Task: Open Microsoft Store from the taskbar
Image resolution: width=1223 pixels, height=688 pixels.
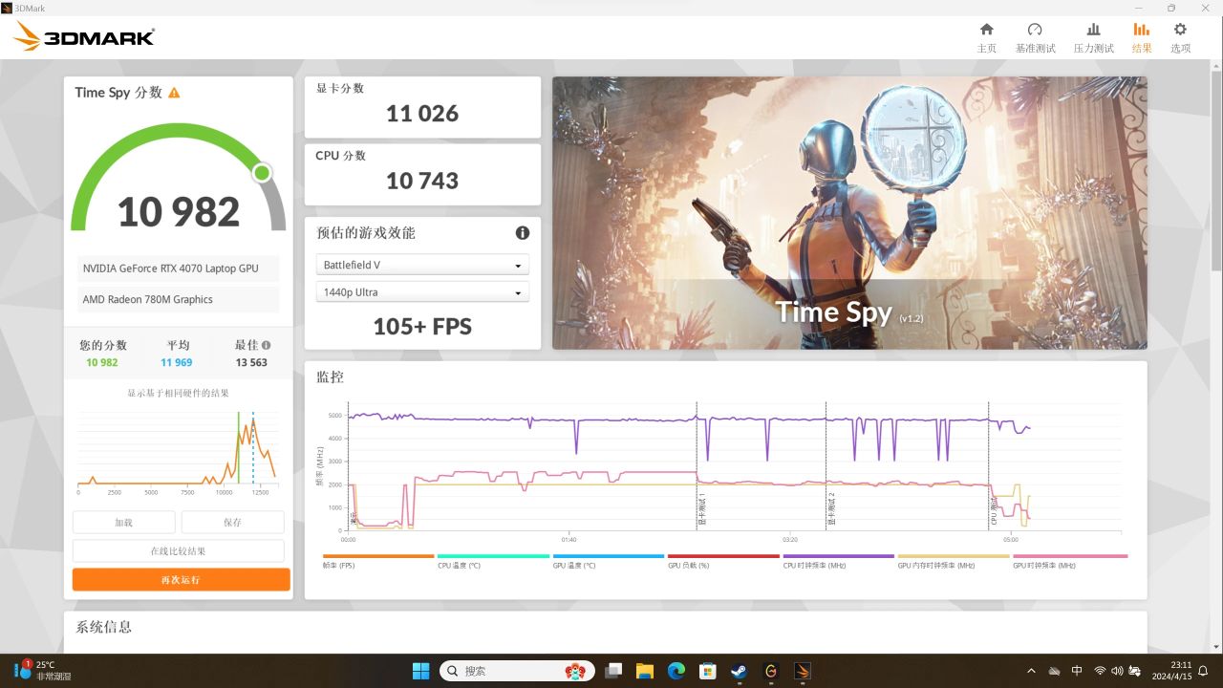Action: click(707, 671)
